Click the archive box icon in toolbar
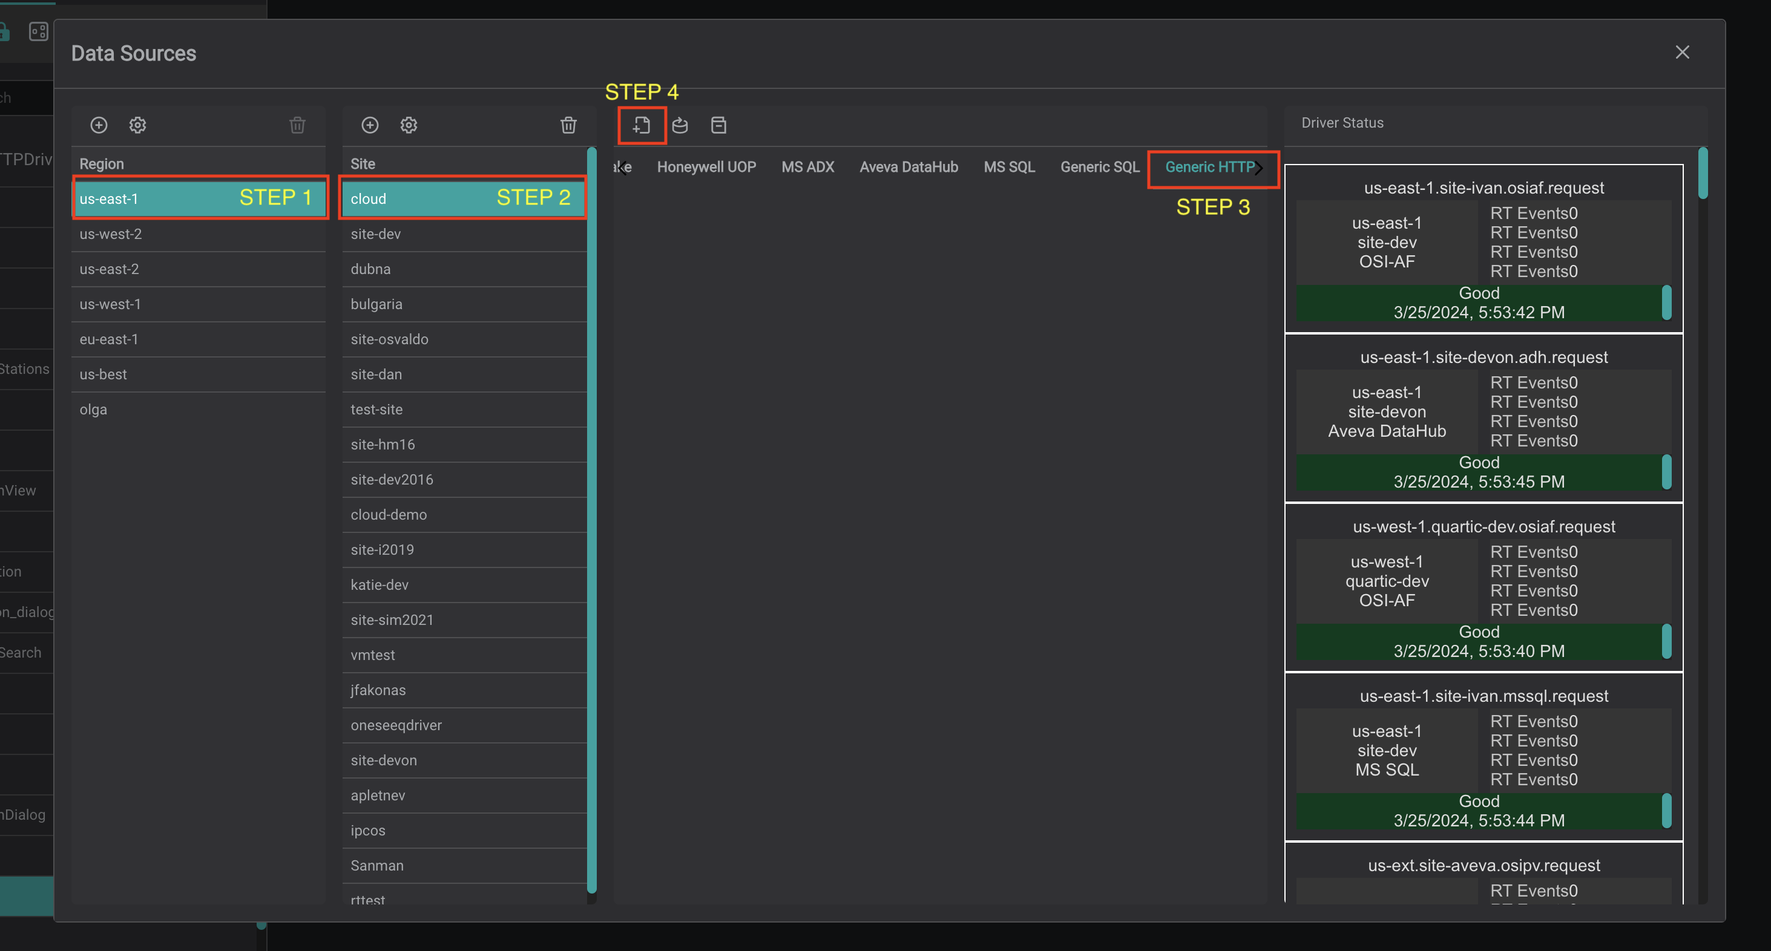The height and width of the screenshot is (951, 1771). coord(718,125)
